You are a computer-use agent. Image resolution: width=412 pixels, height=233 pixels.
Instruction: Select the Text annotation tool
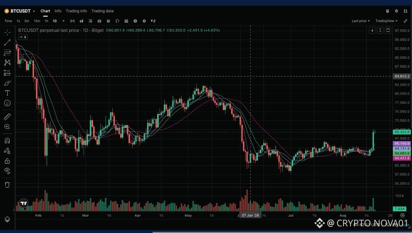(x=7, y=93)
